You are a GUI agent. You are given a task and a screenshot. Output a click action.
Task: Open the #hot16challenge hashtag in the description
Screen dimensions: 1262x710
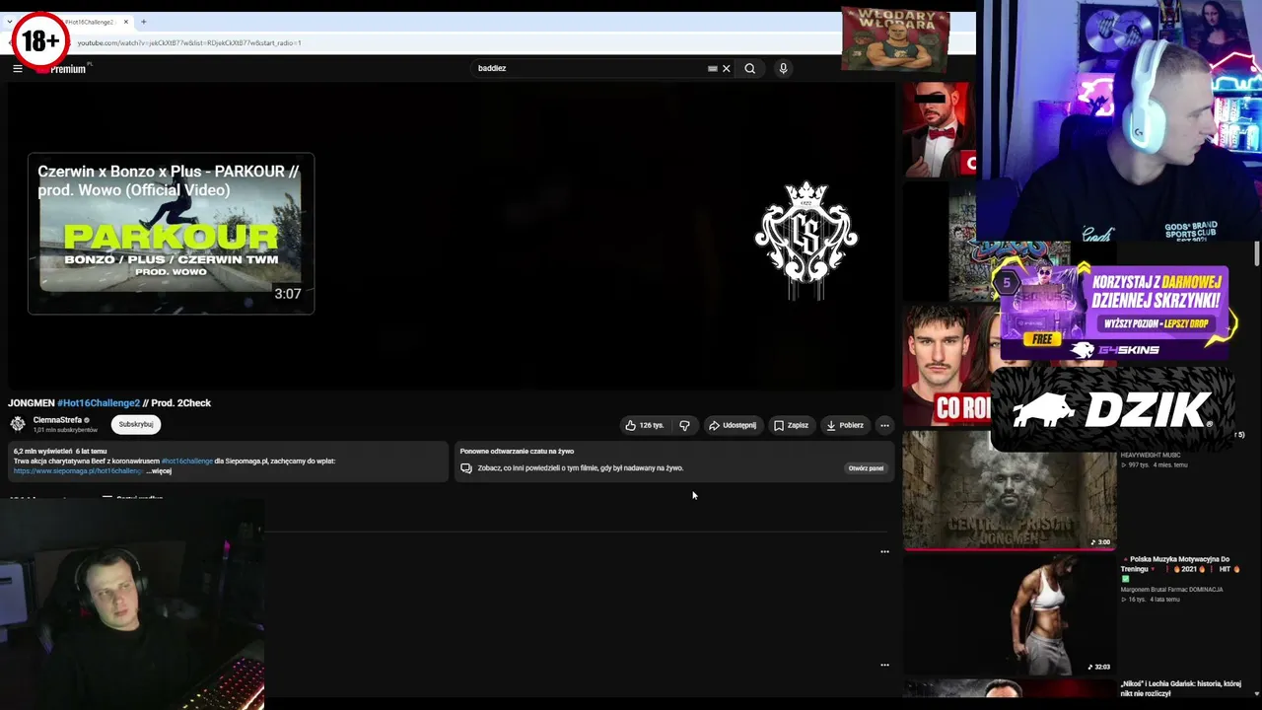[x=186, y=461]
